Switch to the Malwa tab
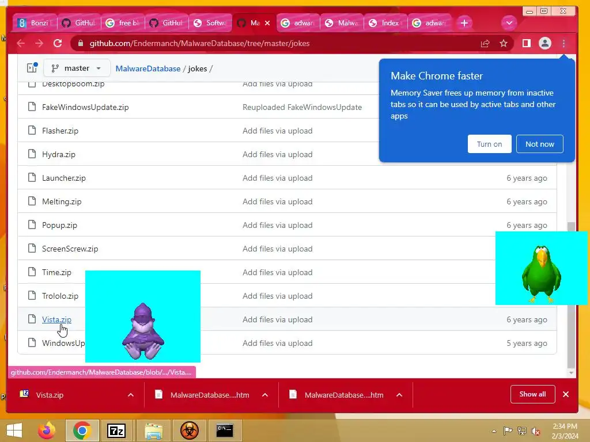This screenshot has width=590, height=442. click(x=342, y=23)
